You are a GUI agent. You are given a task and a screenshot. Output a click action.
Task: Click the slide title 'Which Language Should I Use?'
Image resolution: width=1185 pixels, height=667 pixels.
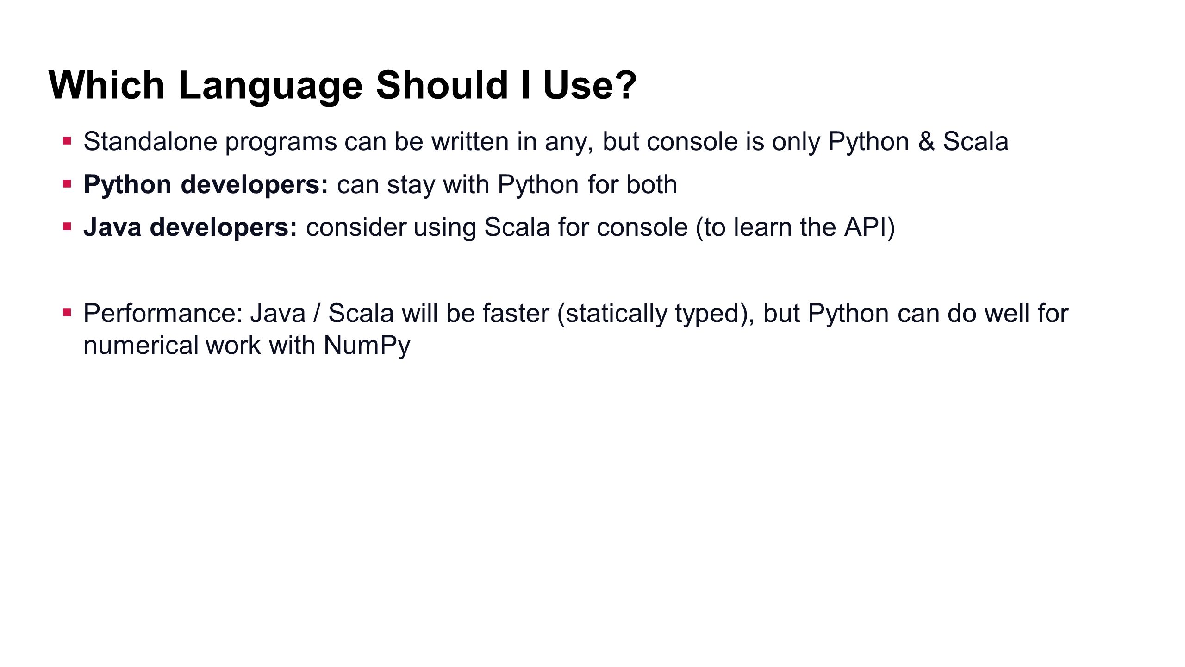(343, 86)
